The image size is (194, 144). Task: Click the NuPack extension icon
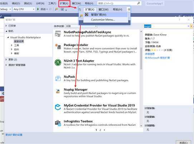point(58,78)
